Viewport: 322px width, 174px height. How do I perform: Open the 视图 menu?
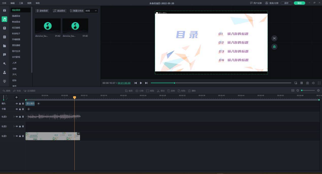(29, 3)
